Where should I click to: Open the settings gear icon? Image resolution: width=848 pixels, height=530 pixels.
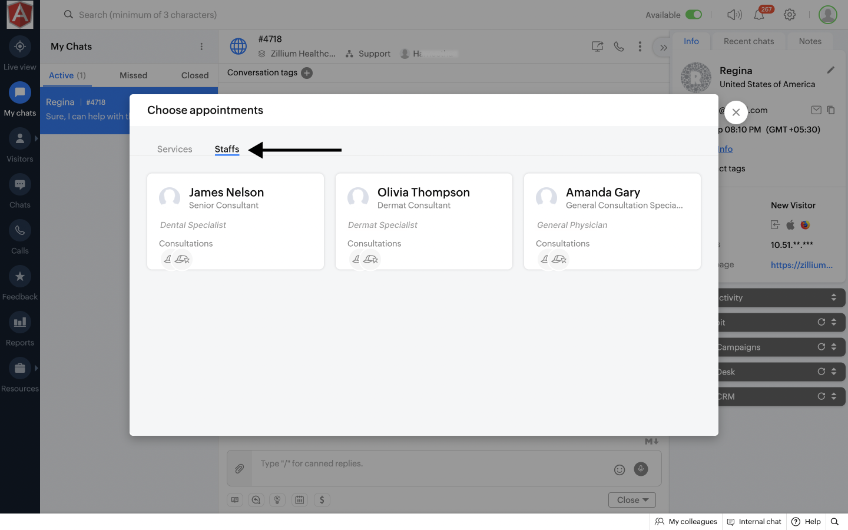tap(790, 15)
